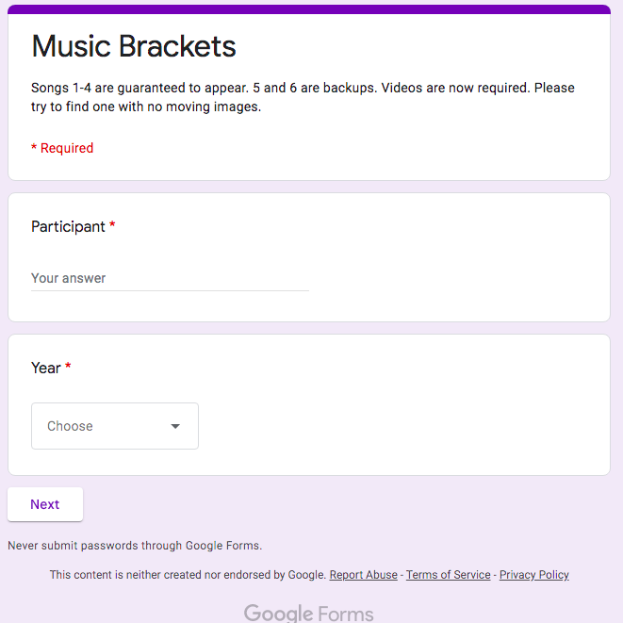Click the Google Forms logo
623x623 pixels.
click(x=308, y=614)
